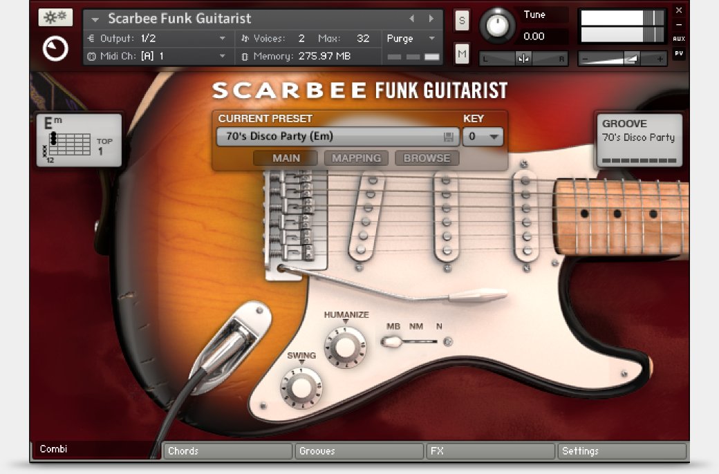Click the BROWSE button
Image resolution: width=719 pixels, height=474 pixels.
click(x=427, y=158)
